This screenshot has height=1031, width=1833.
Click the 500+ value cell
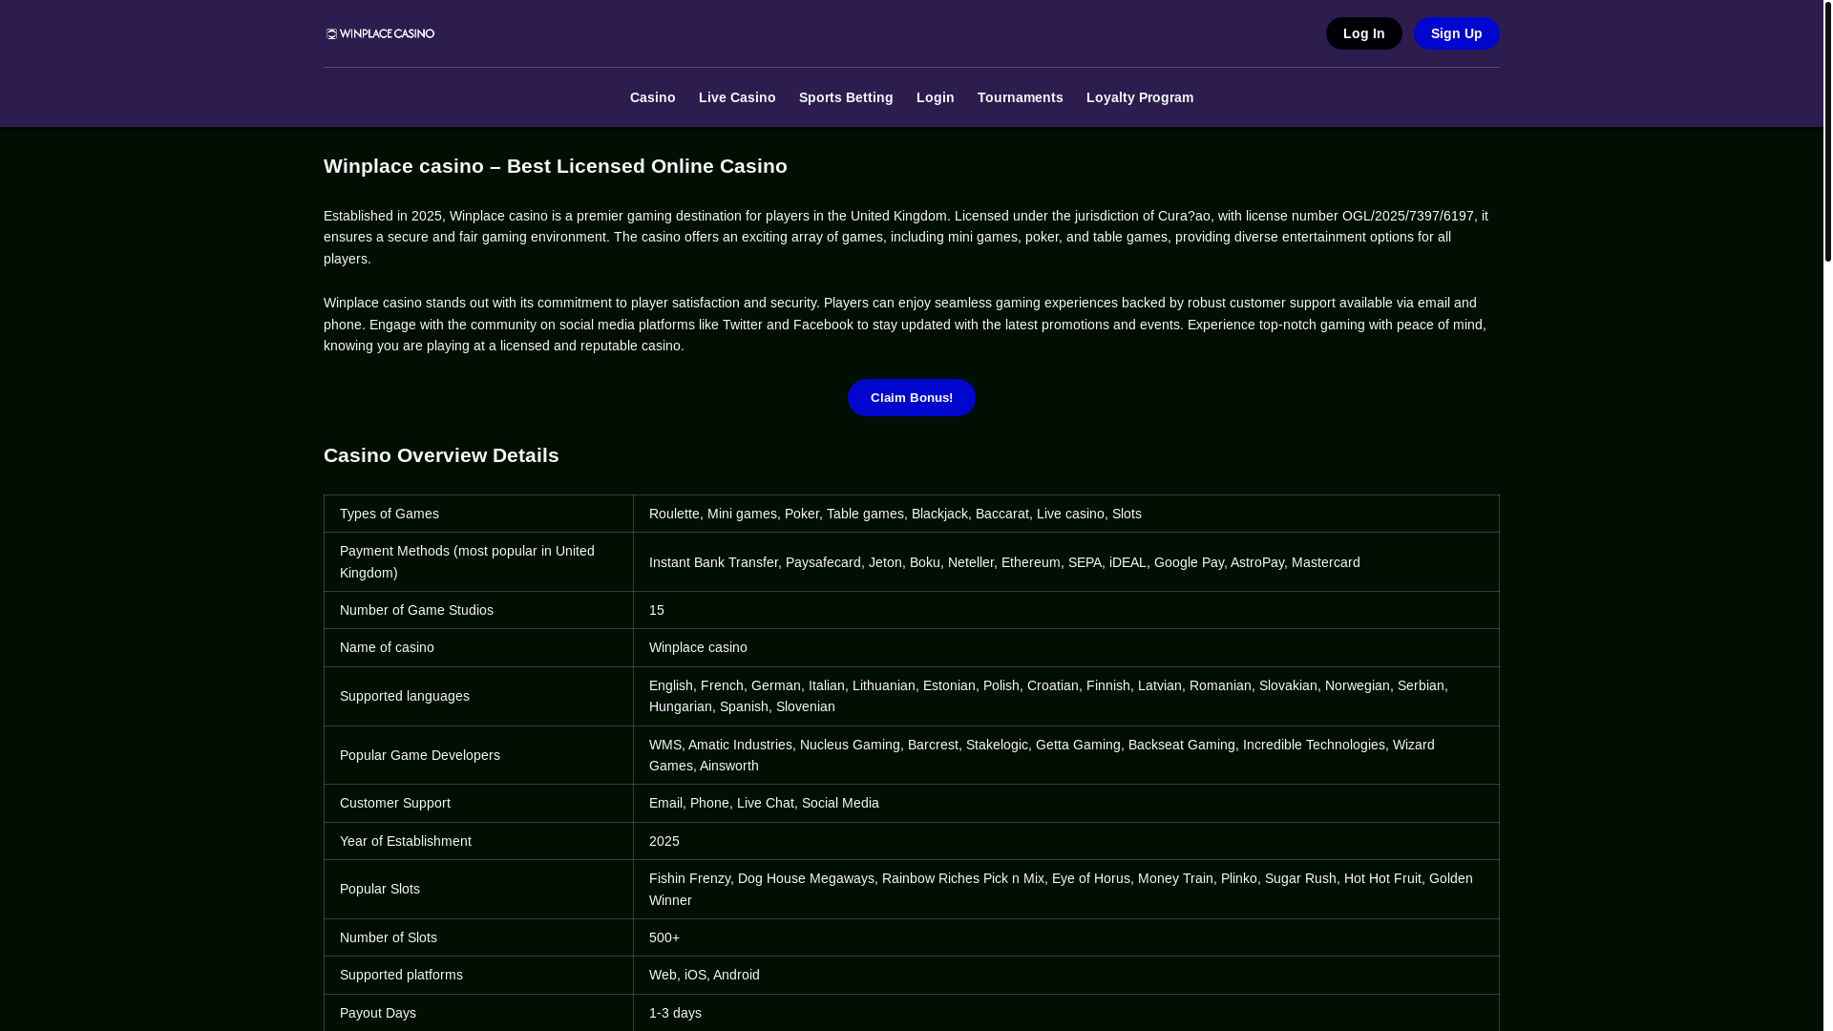click(1066, 937)
